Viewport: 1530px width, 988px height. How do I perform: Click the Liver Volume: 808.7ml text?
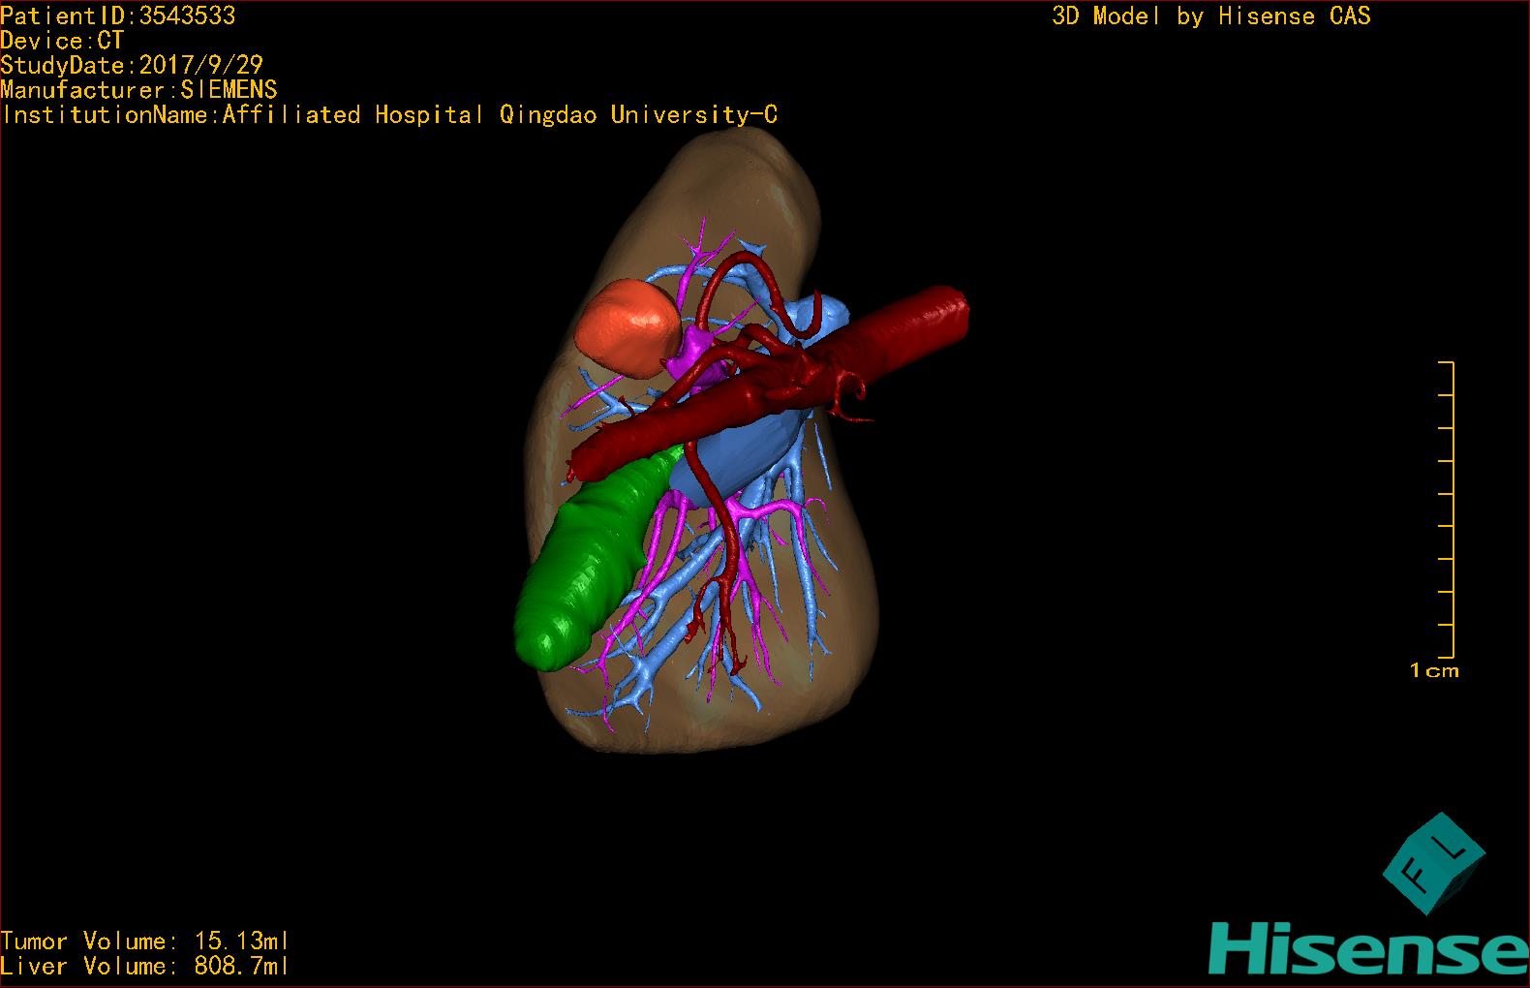(x=144, y=966)
